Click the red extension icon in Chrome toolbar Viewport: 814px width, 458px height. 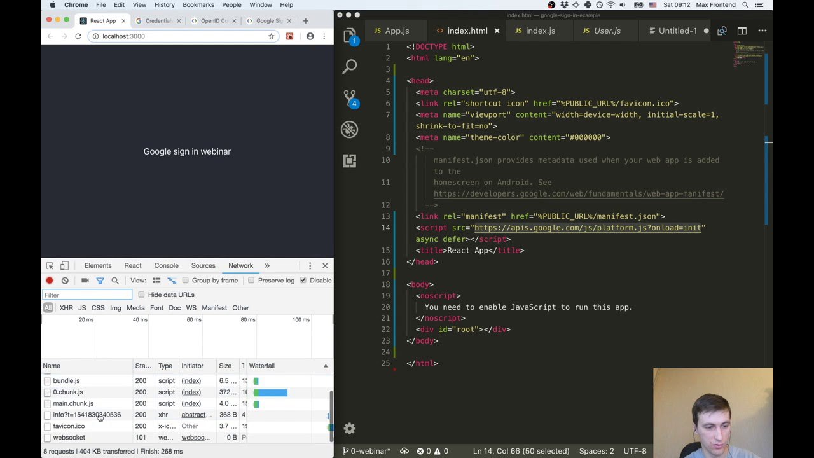[x=290, y=36]
